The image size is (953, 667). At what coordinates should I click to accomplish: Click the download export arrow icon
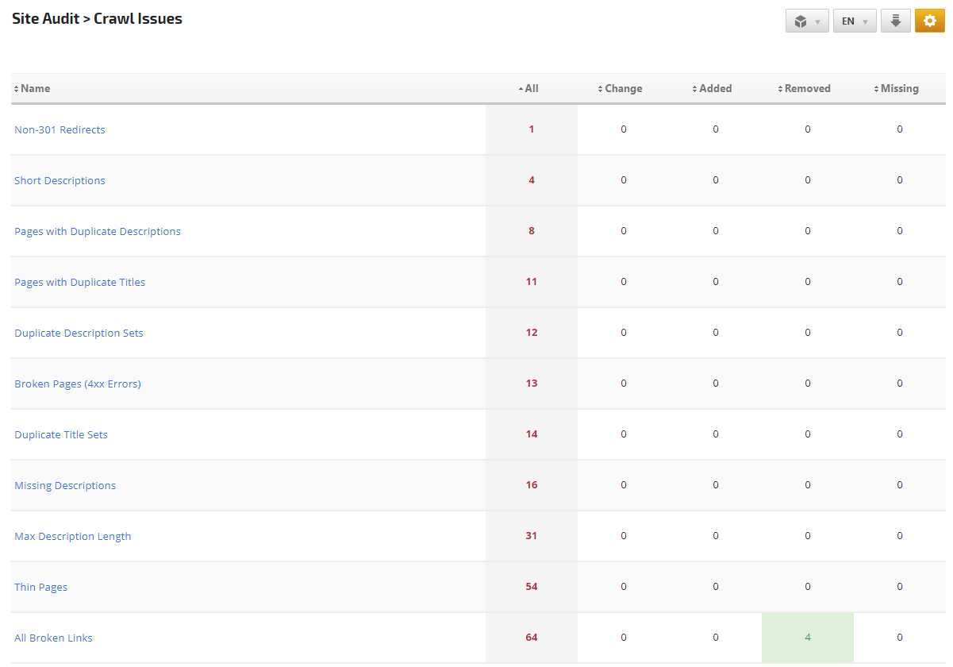[x=895, y=21]
